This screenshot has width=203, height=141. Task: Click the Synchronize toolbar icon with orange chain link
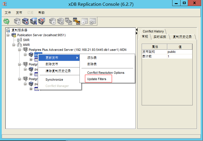click(x=77, y=21)
